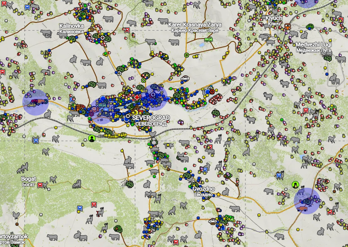Viewport: 348px width, 247px height.
Task: Click the green brain marker below Medvezhi Lugi label
Action: (328, 58)
